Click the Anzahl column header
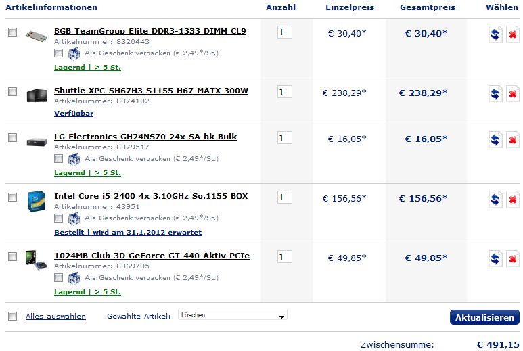 coord(281,7)
